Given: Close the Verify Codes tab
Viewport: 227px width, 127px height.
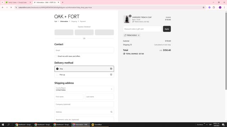Looking at the screenshot, I should 30,2.
